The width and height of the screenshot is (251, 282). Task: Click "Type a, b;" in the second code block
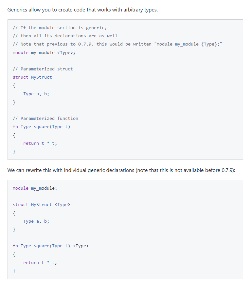36,221
